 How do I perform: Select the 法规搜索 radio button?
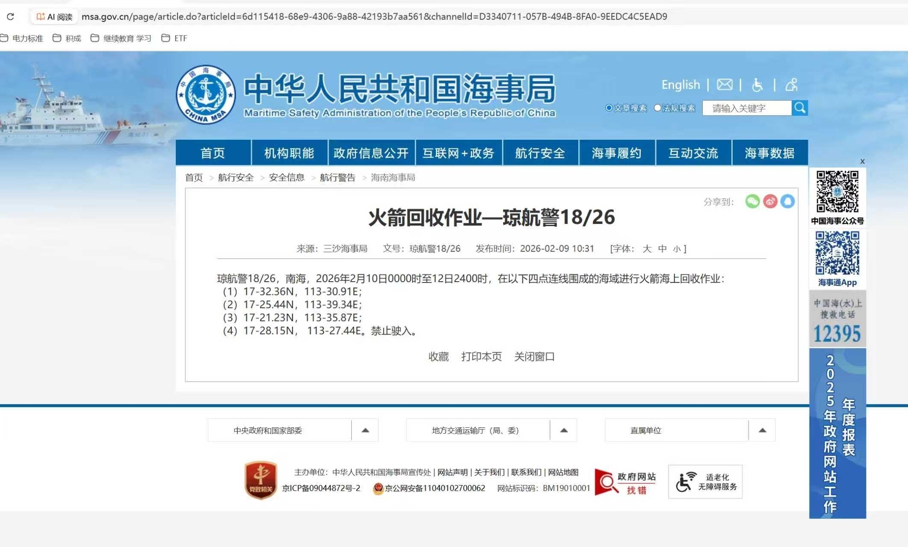tap(657, 108)
